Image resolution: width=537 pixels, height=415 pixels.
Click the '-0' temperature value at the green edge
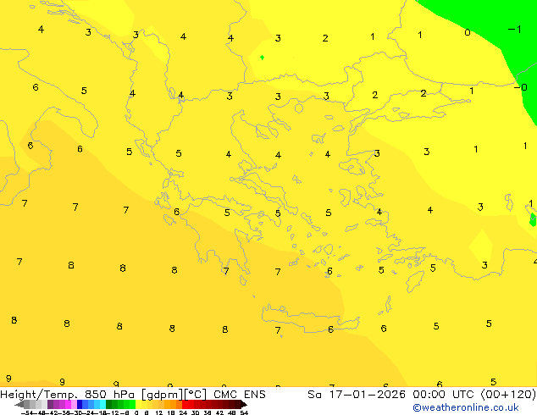pyautogui.click(x=521, y=87)
